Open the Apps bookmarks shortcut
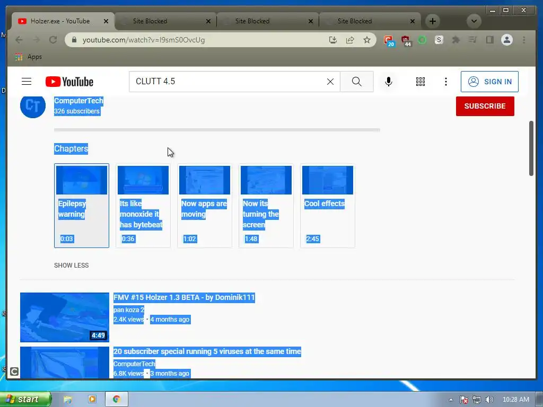Viewport: 543px width, 407px height. pyautogui.click(x=29, y=57)
